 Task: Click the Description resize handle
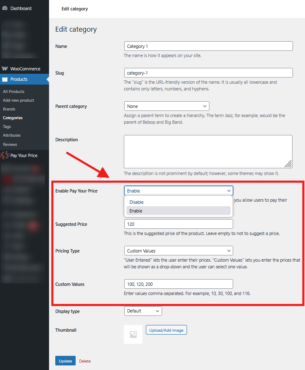tap(288, 164)
